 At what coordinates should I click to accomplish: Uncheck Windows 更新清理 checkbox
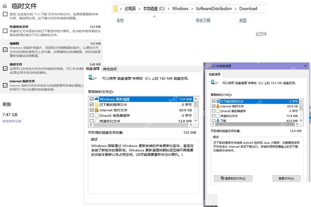pyautogui.click(x=92, y=99)
